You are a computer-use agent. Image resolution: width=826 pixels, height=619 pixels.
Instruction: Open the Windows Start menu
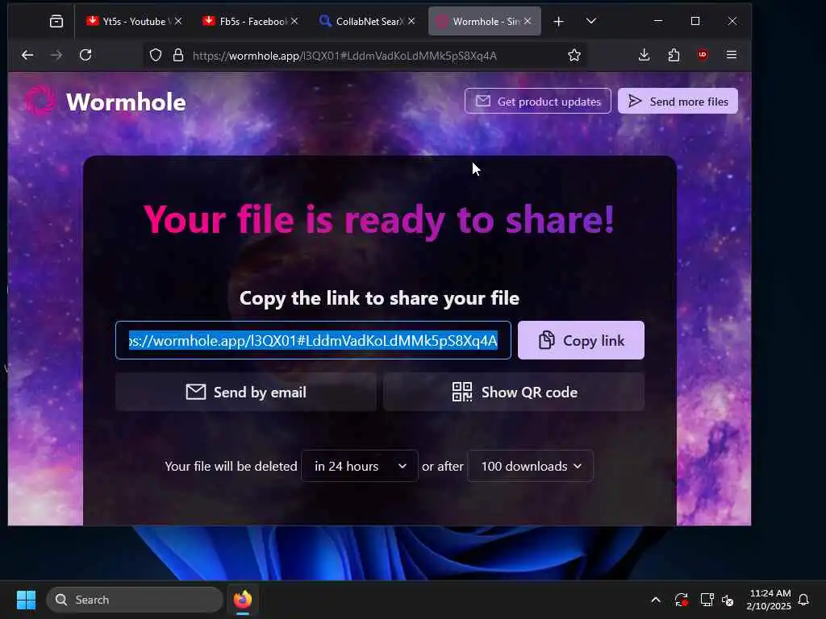point(26,600)
